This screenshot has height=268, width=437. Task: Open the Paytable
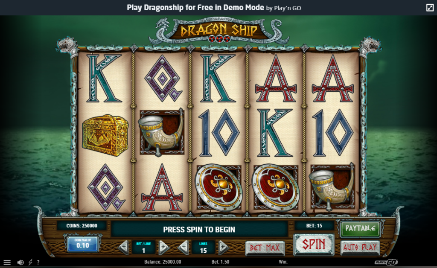360,228
